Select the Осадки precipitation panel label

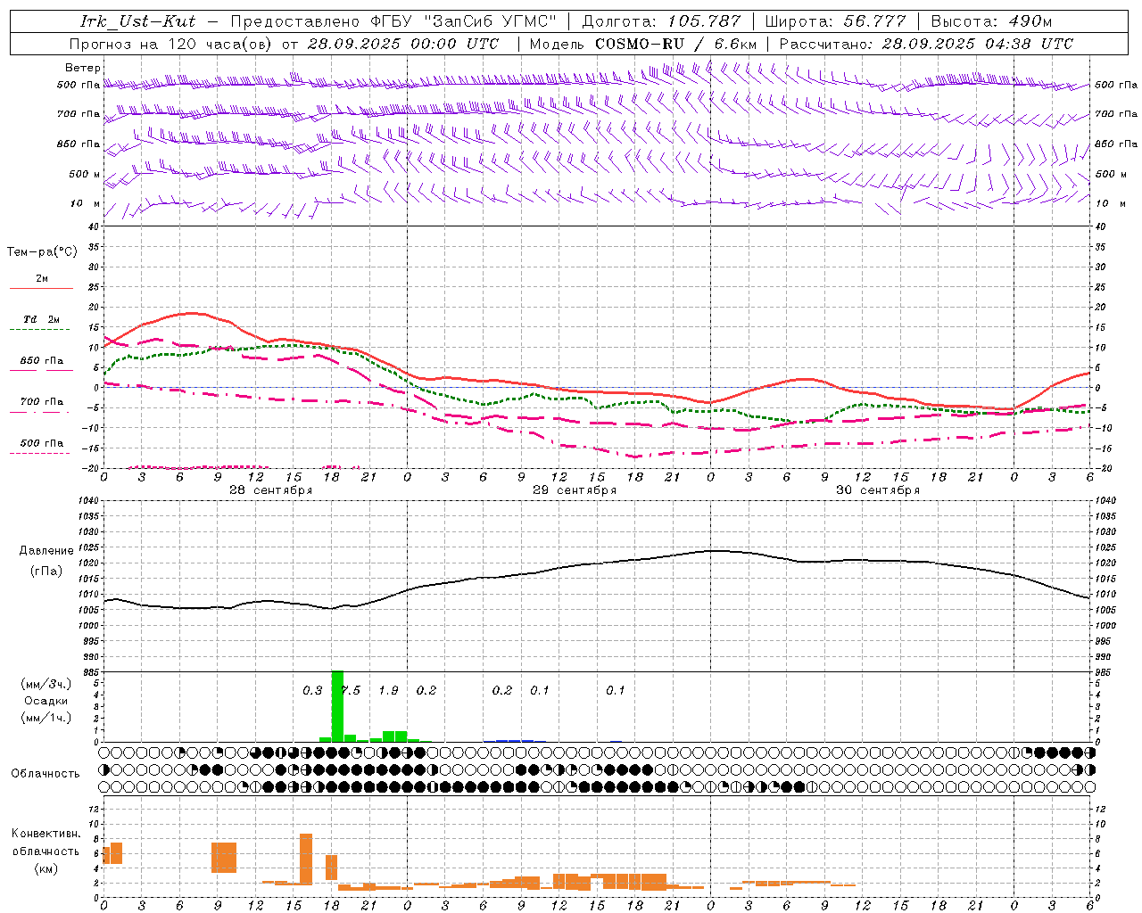(46, 701)
